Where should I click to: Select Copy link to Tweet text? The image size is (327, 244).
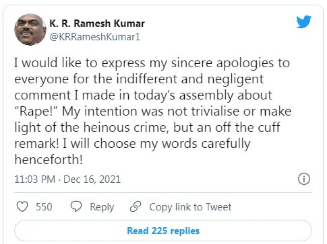[x=190, y=207]
